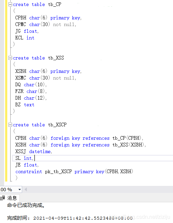Click the 命令已成功完成 message text
173x223 pixels.
26,205
